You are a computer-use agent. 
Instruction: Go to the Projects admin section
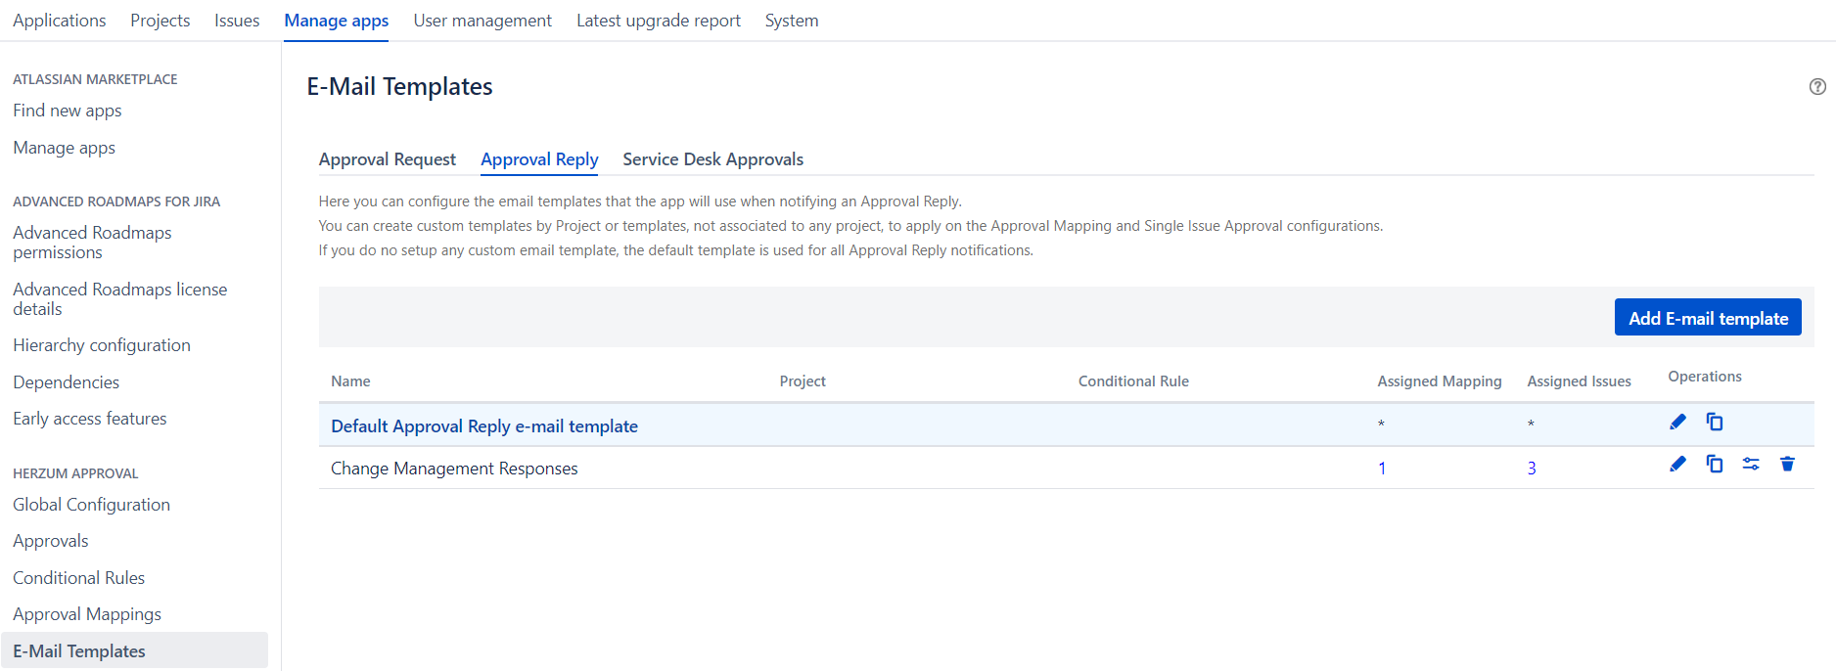(x=161, y=21)
